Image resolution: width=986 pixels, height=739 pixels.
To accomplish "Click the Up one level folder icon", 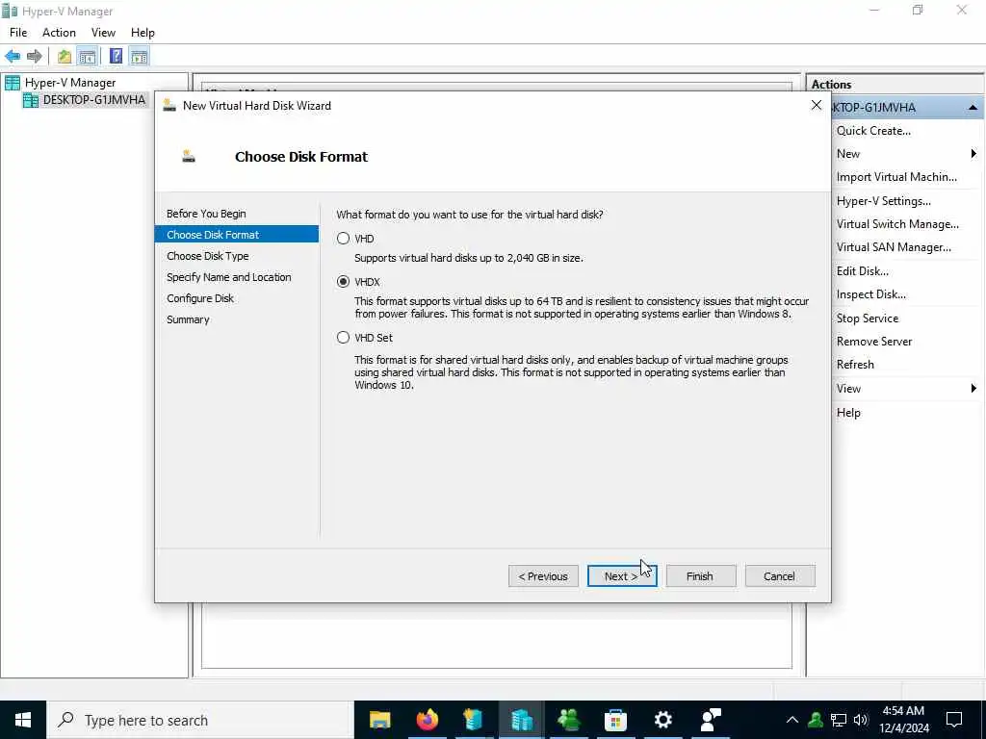I will tap(65, 57).
